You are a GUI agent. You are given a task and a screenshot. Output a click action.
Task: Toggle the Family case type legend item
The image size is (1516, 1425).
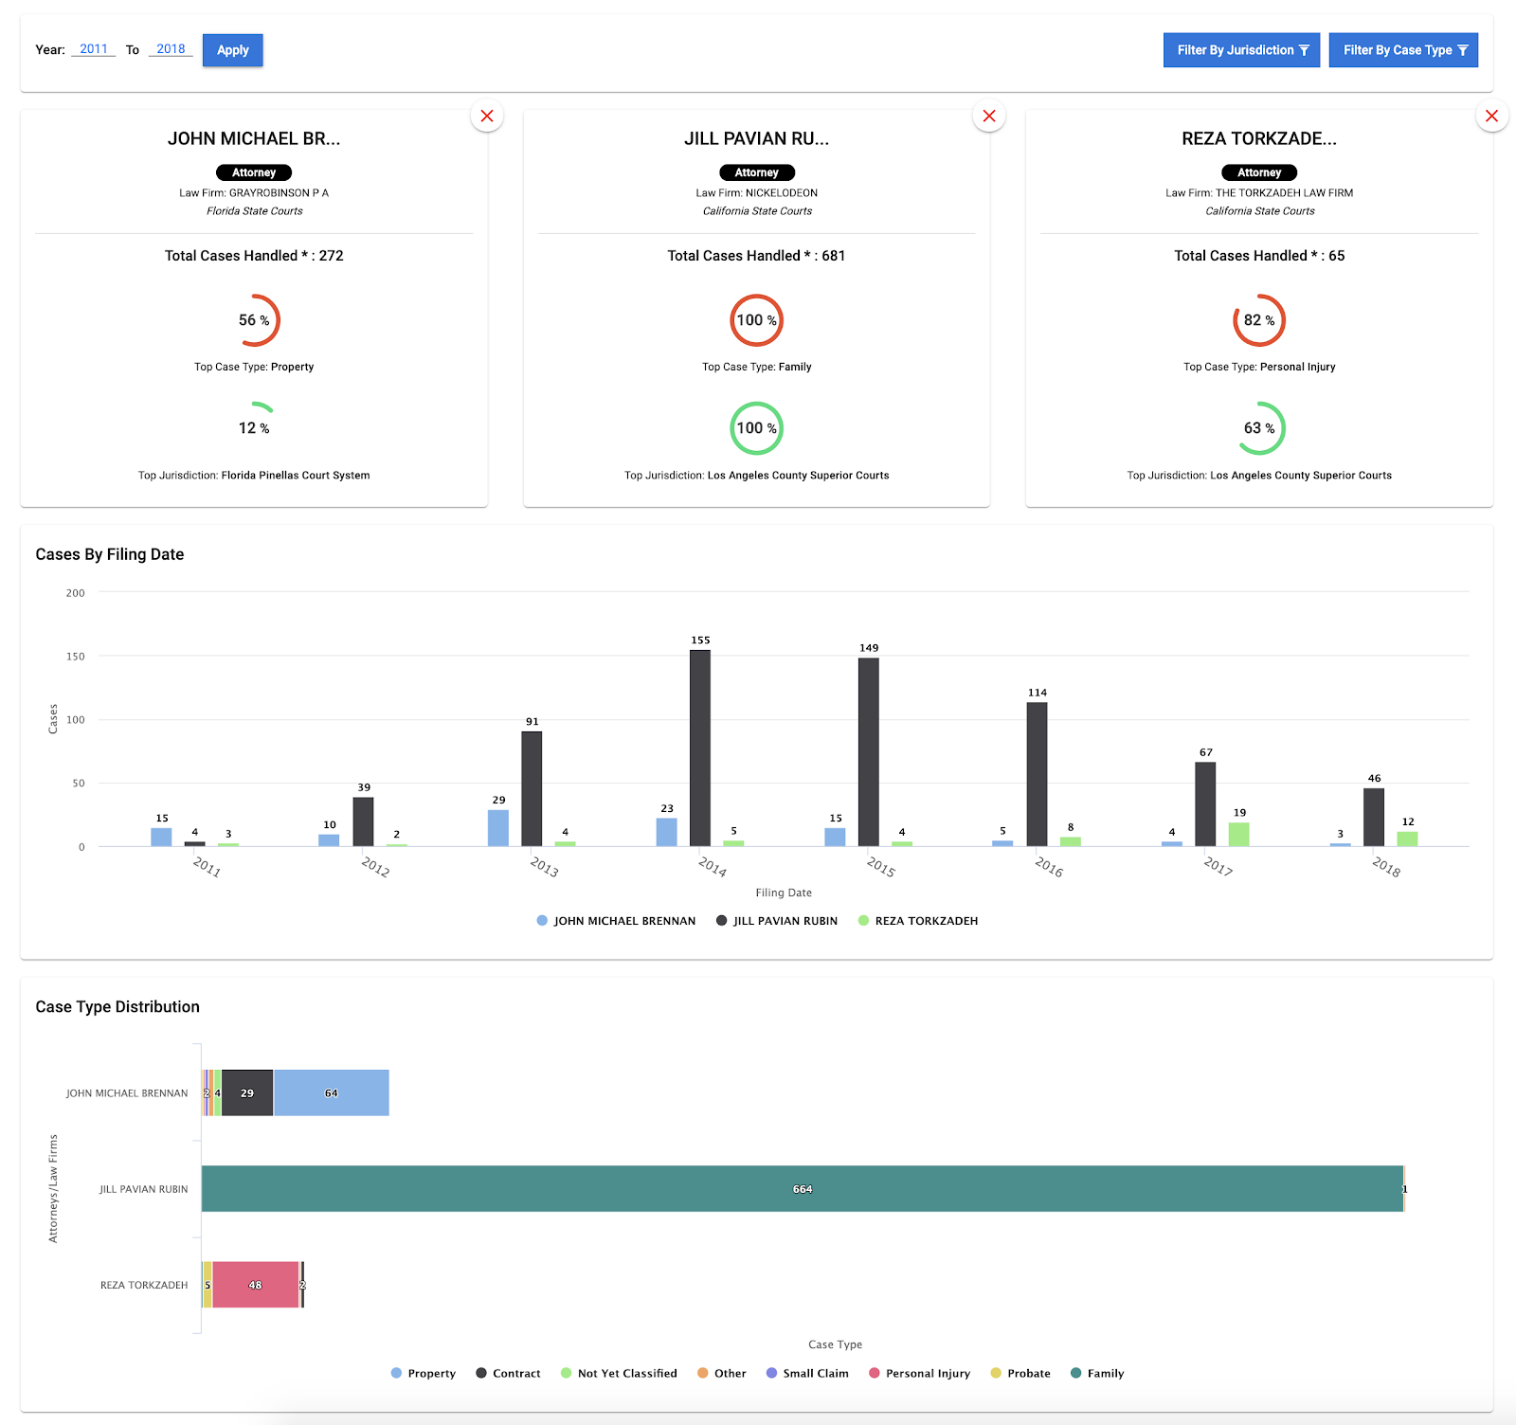tap(1097, 1373)
